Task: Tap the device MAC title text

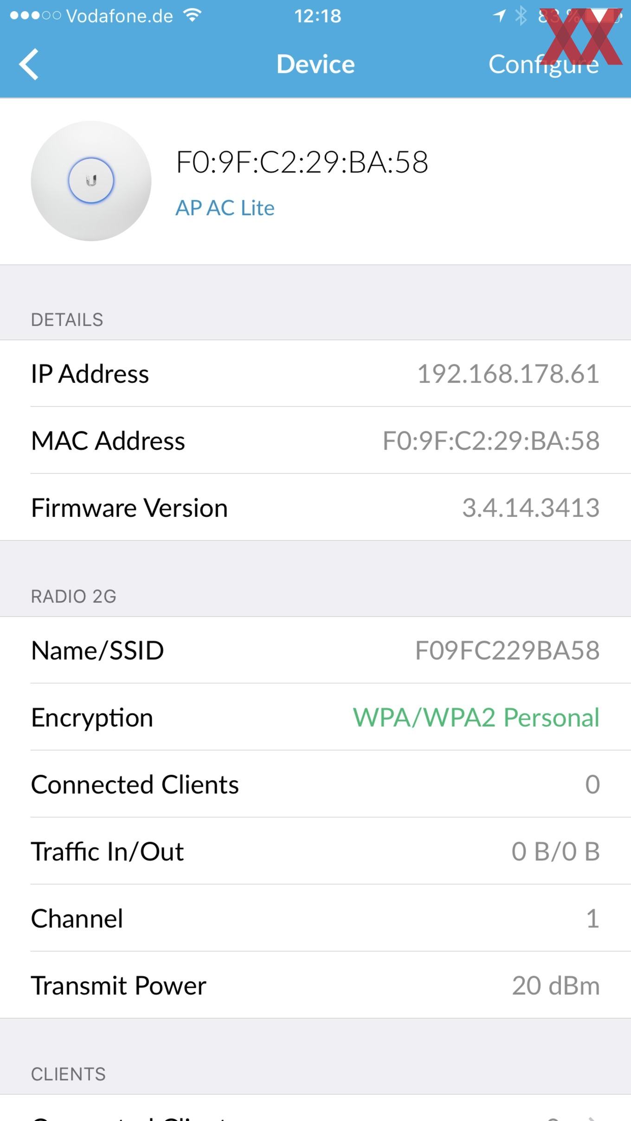Action: click(302, 162)
